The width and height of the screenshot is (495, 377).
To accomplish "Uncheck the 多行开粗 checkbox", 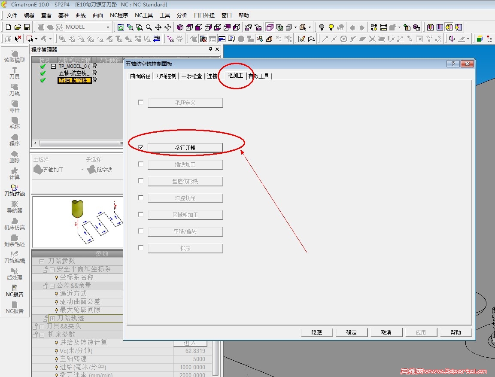I will [141, 147].
